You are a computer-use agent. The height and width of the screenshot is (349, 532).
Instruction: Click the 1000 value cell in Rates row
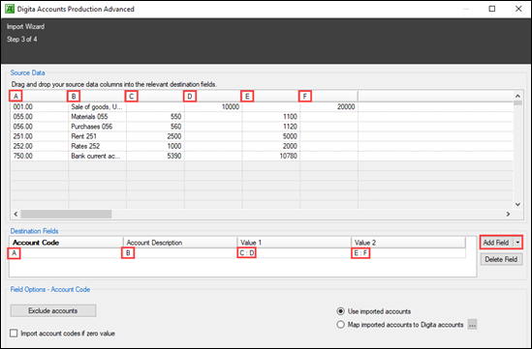[155, 146]
